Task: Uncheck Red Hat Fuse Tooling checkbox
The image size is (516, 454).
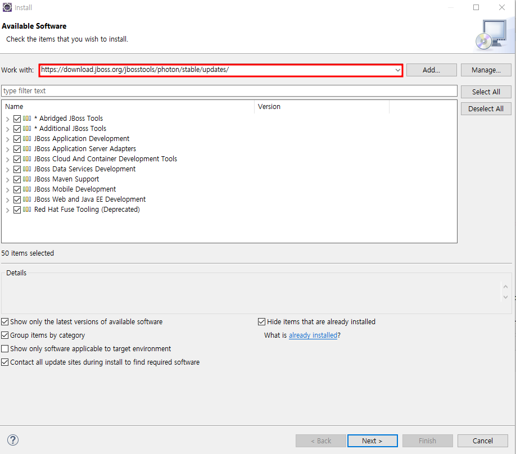Action: [17, 210]
